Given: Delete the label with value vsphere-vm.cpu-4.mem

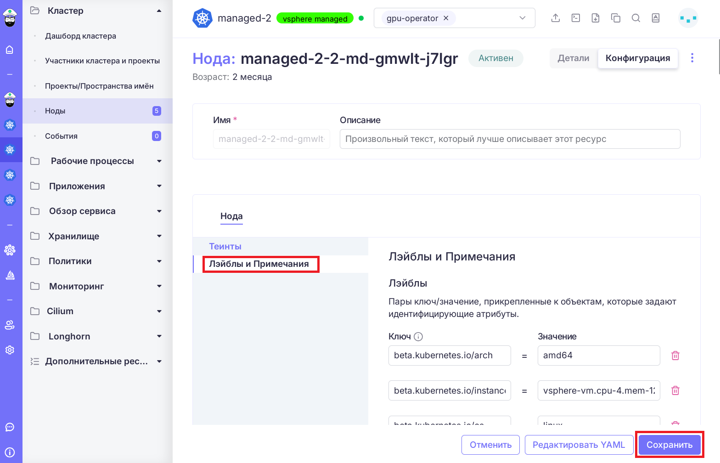Looking at the screenshot, I should click(675, 390).
